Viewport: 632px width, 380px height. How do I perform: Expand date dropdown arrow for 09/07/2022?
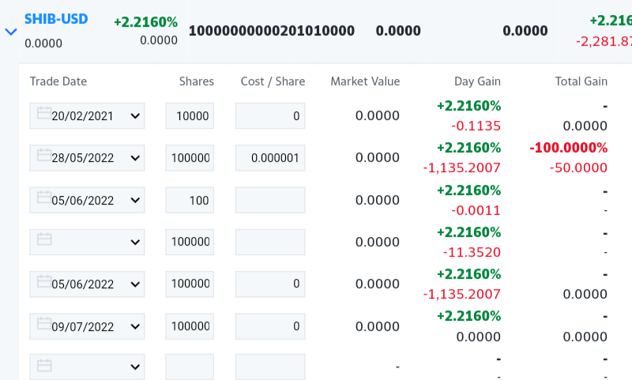pyautogui.click(x=135, y=326)
